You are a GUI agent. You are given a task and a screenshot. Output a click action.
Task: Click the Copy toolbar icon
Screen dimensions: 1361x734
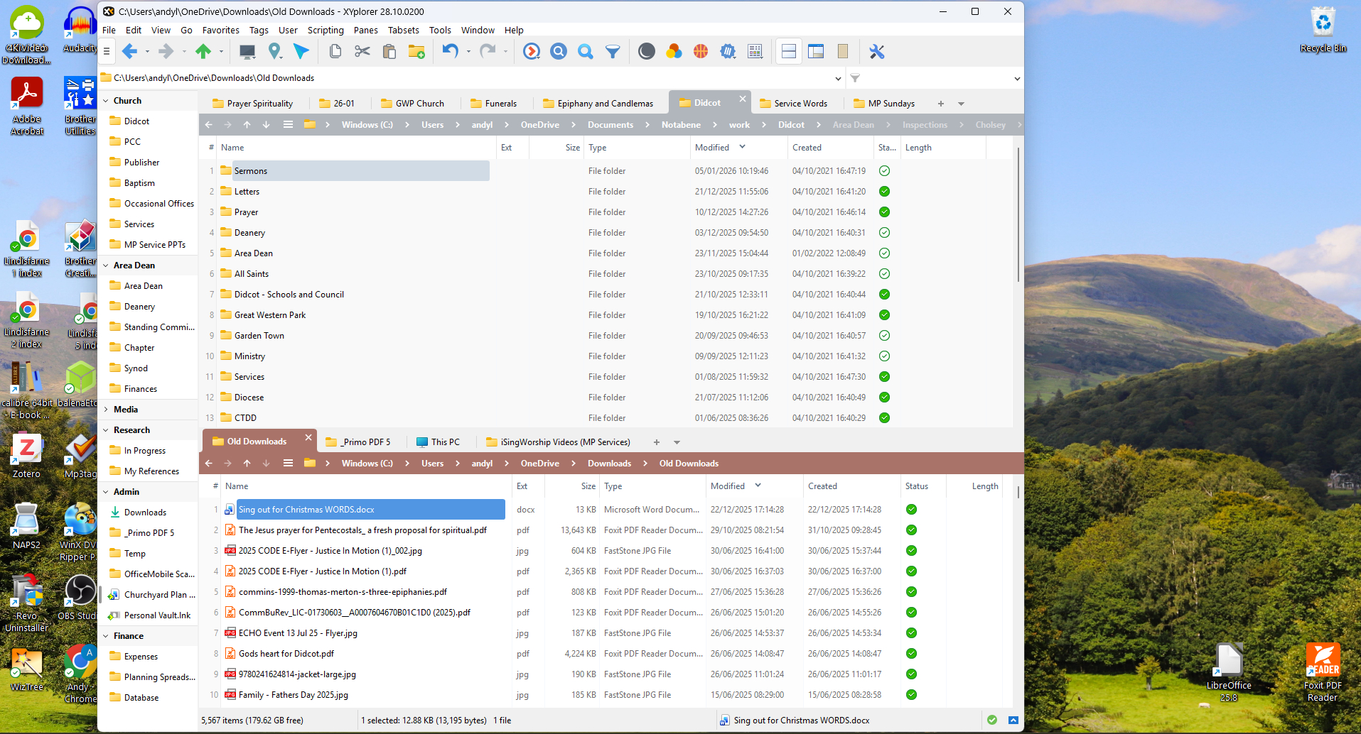coord(334,51)
